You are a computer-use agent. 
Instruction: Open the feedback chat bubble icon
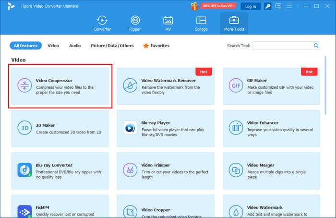point(279,6)
